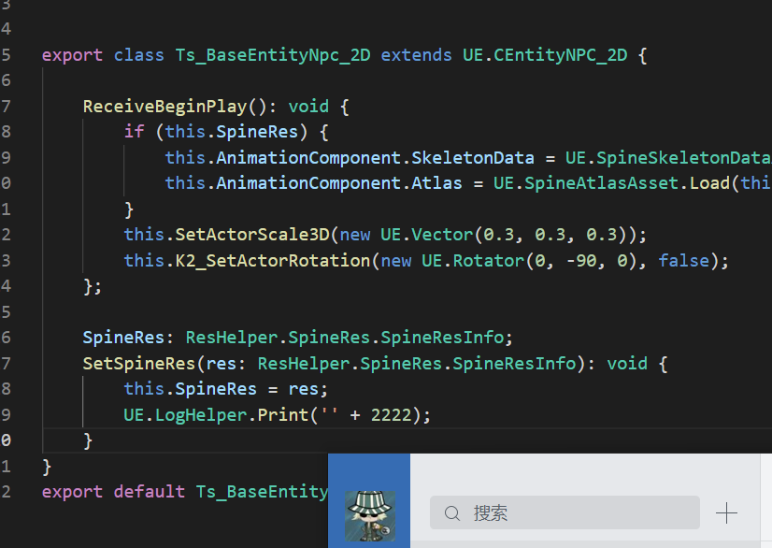Click line number 8 in the gutter

(x=8, y=131)
